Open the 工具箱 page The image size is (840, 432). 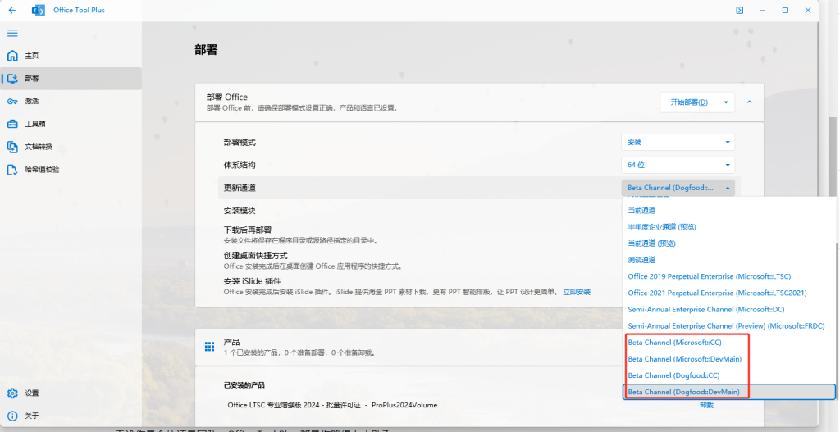point(71,124)
